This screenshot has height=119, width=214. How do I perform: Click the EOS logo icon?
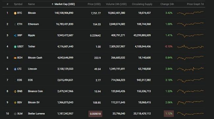[15, 80]
